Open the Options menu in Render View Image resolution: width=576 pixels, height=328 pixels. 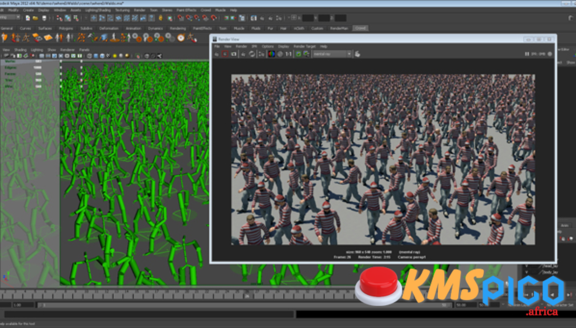point(268,46)
